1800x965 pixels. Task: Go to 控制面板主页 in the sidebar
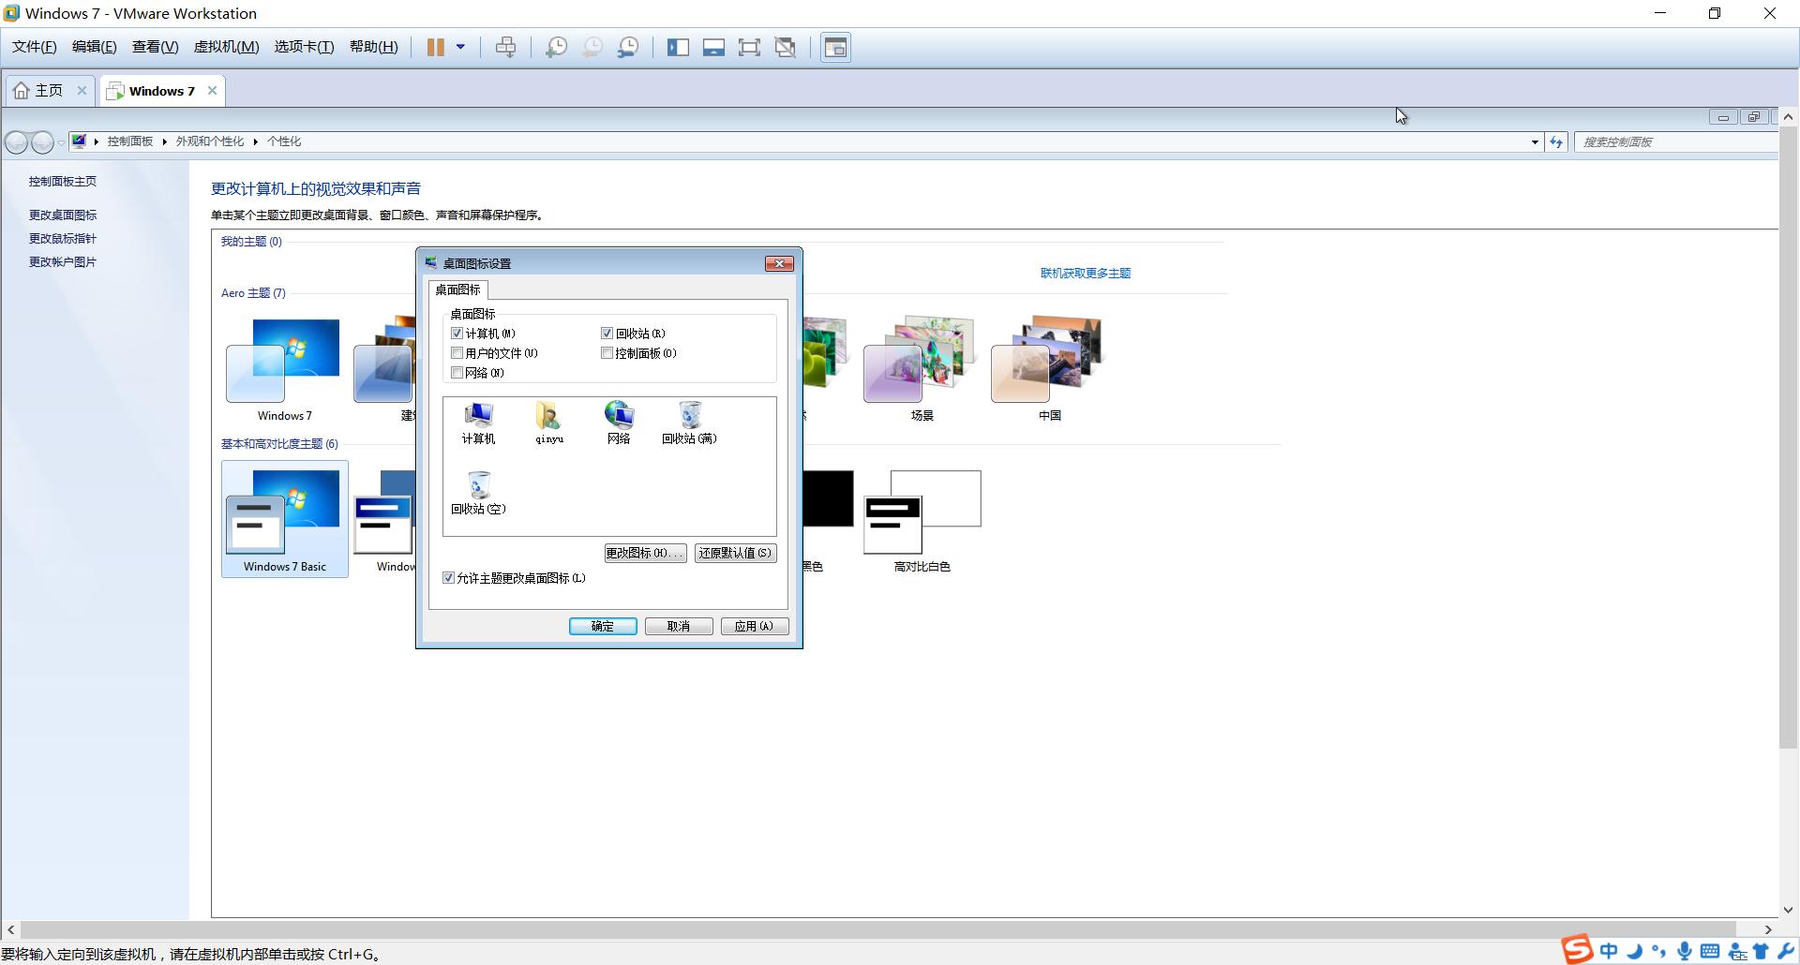pyautogui.click(x=63, y=181)
